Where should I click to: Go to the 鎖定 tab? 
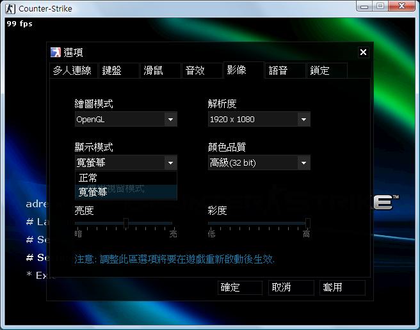pyautogui.click(x=327, y=70)
